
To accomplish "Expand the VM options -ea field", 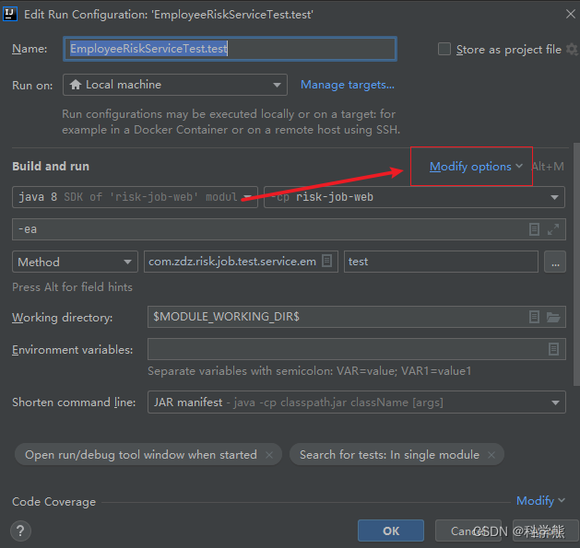I will point(553,229).
